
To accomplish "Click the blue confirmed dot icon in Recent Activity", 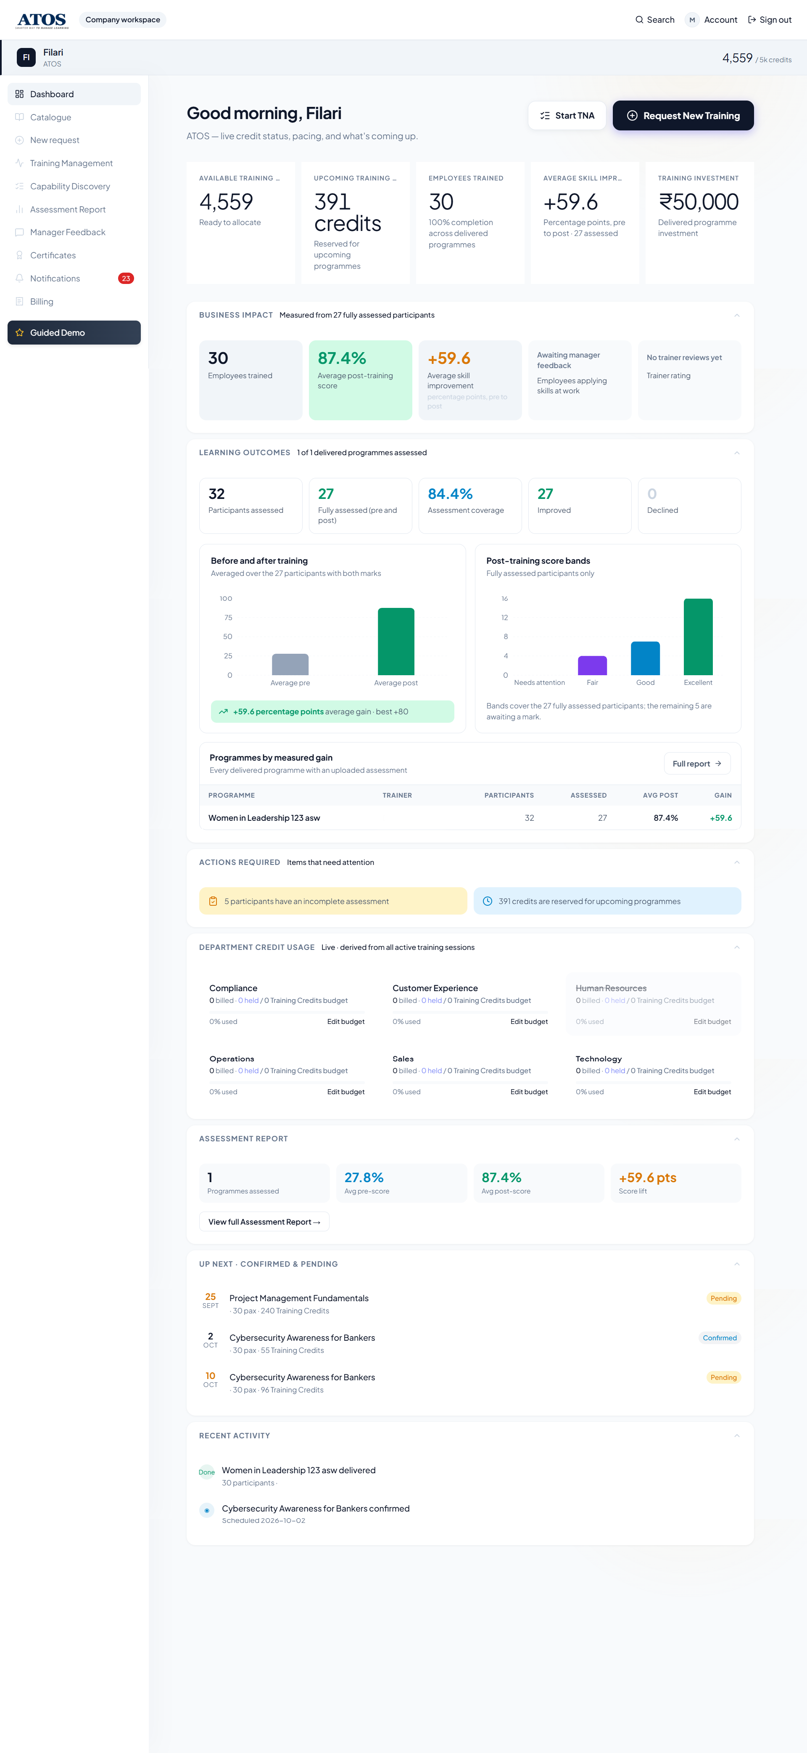I will tap(207, 1510).
